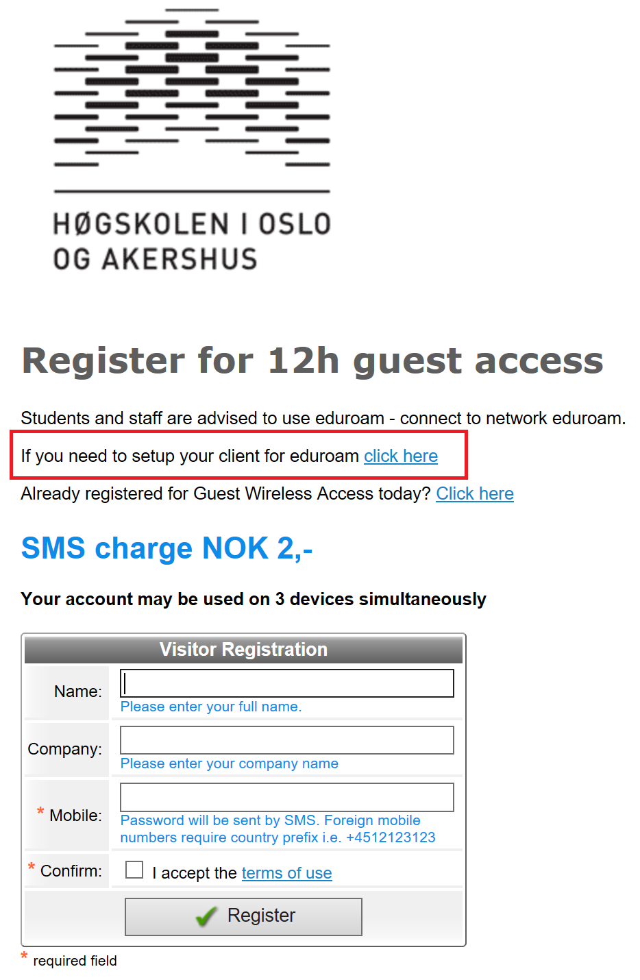Focus the Name input field
Viewport: 640px width, 980px height.
coord(286,683)
